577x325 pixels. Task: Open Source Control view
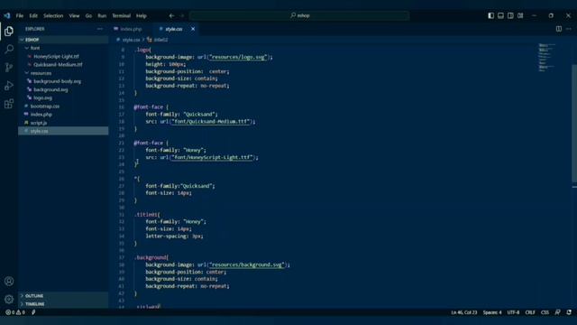(x=9, y=67)
